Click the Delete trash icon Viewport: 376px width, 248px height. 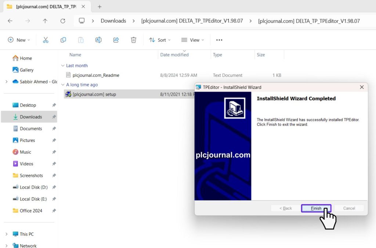(134, 40)
